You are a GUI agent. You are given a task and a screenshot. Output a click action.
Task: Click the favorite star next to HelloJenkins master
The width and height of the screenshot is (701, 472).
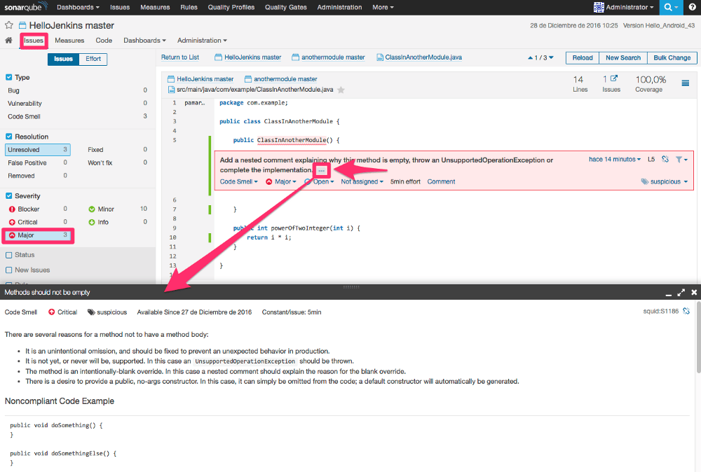pyautogui.click(x=8, y=25)
